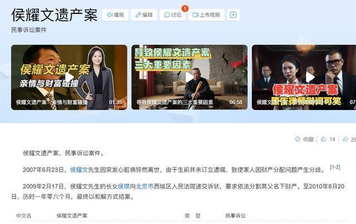This screenshot has height=224, width=356.
Task: Play the 三大重要因素 video
Action: point(189,77)
